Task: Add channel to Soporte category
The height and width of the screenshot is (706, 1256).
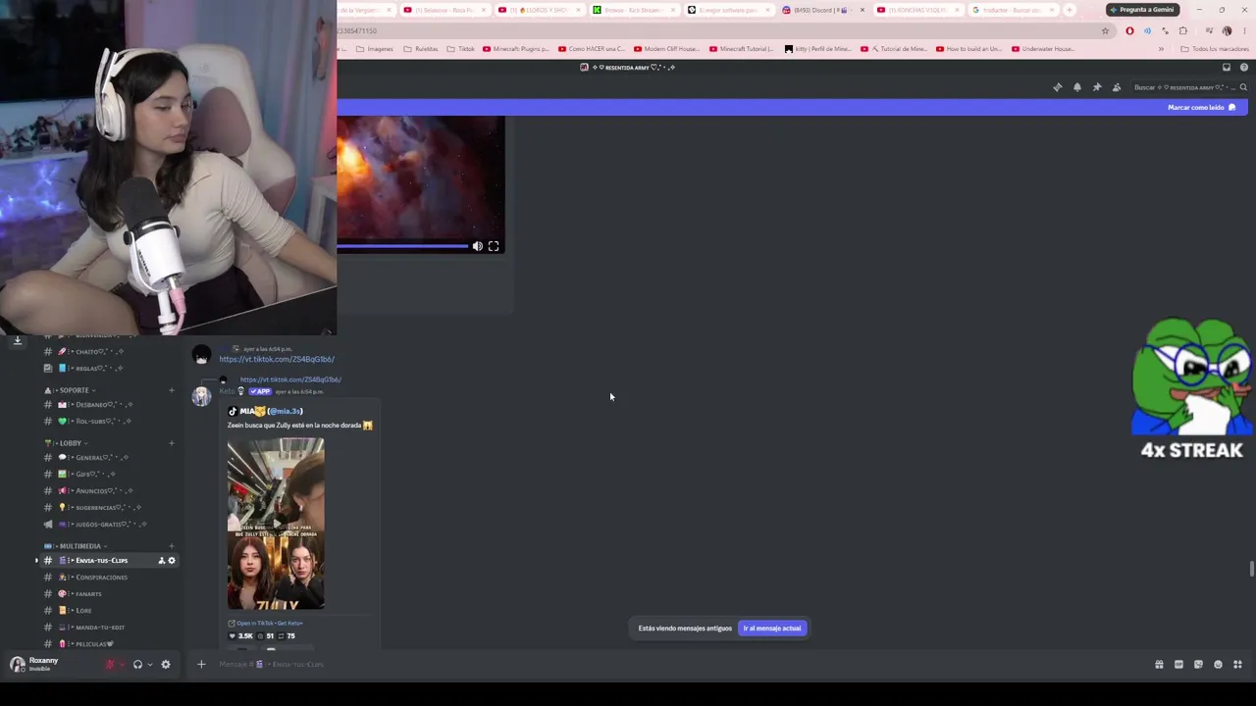Action: click(171, 390)
